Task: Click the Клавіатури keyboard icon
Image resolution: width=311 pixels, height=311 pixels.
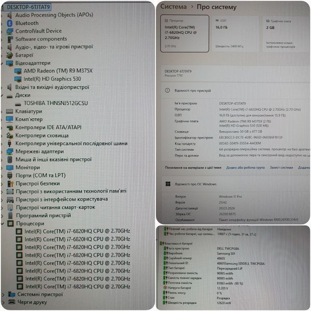Action: 9,111
